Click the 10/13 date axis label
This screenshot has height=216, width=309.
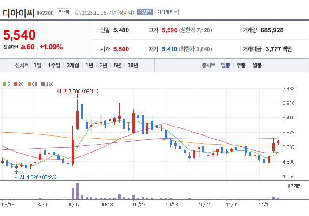coord(172,205)
